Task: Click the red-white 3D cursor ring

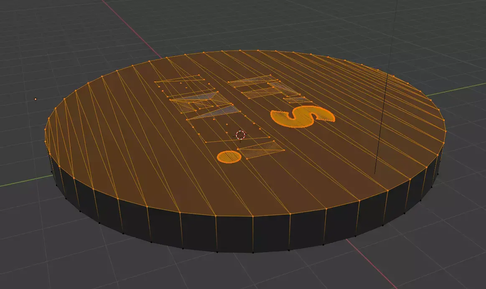Action: pos(241,135)
